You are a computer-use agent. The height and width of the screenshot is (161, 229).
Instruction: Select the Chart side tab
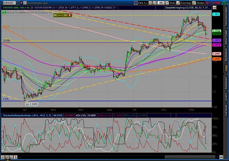226,69
